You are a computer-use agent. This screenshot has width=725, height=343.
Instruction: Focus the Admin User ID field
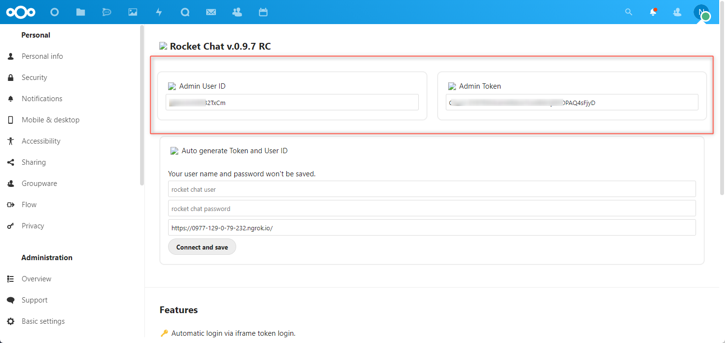coord(292,102)
